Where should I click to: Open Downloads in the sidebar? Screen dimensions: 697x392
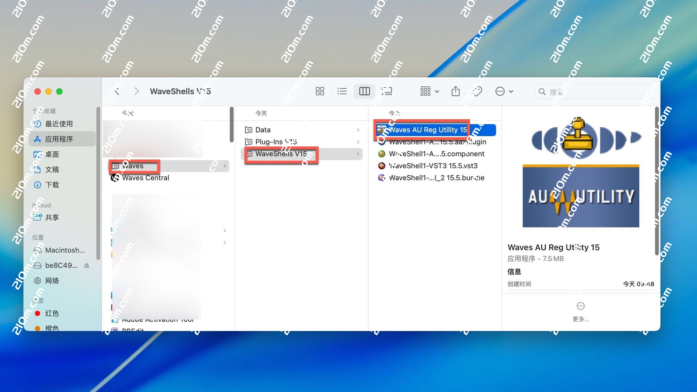[52, 185]
